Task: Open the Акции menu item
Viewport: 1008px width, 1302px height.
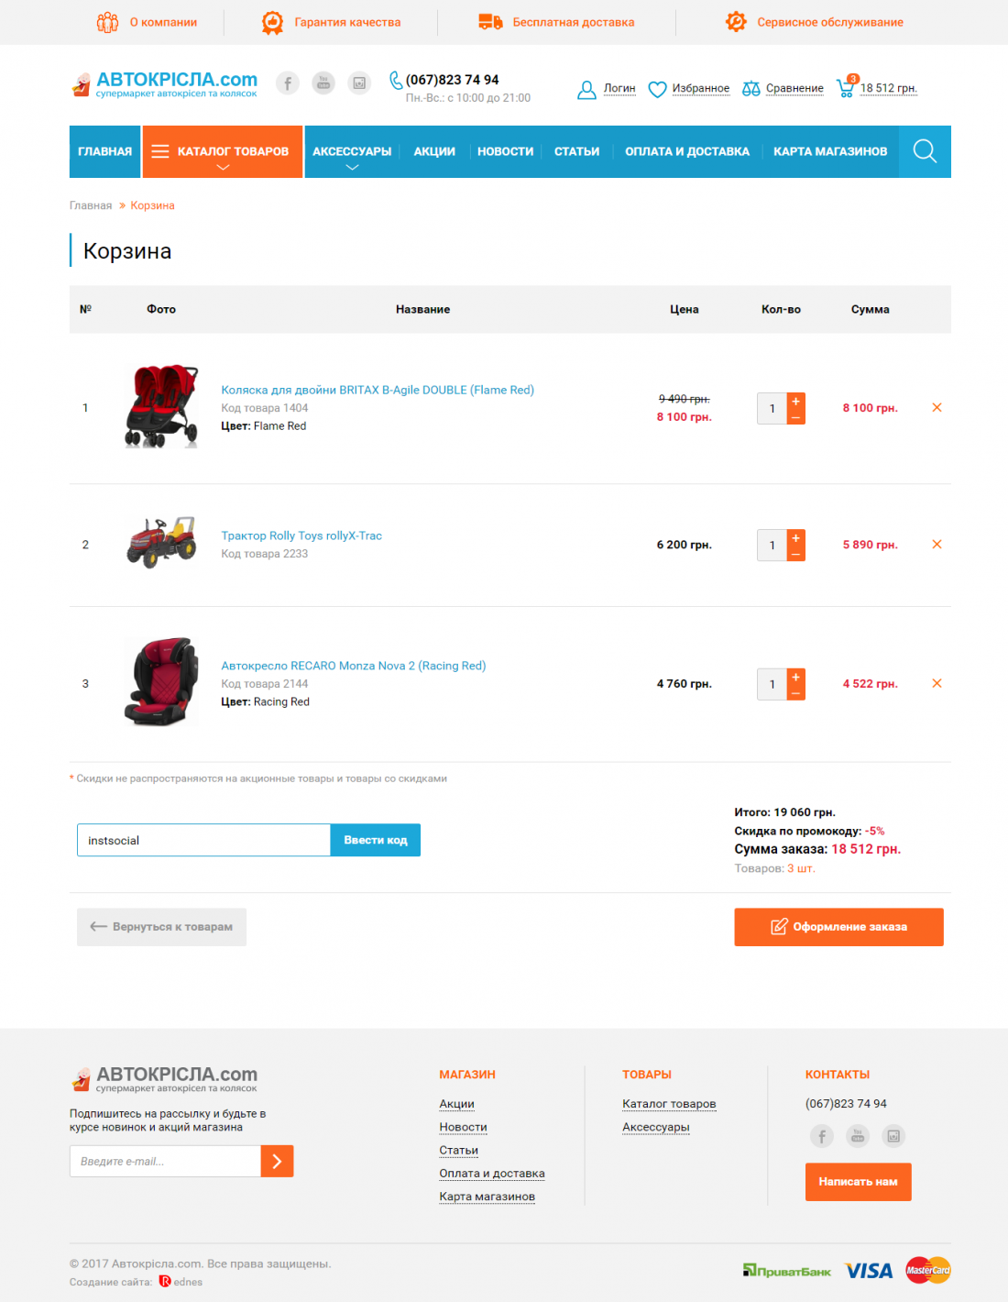Action: click(434, 151)
